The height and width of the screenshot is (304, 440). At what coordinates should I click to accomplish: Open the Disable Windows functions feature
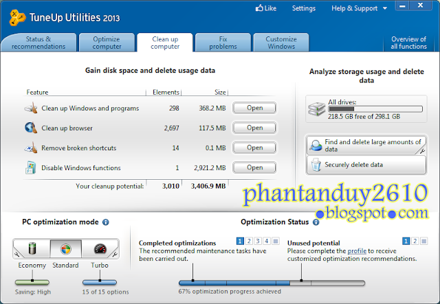pos(254,167)
